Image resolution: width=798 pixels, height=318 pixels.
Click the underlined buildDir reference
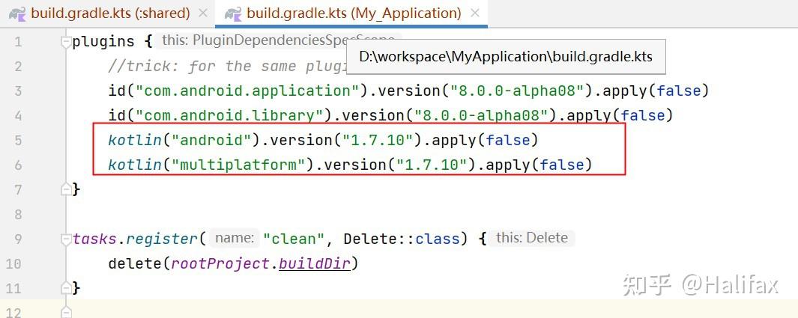tap(315, 263)
